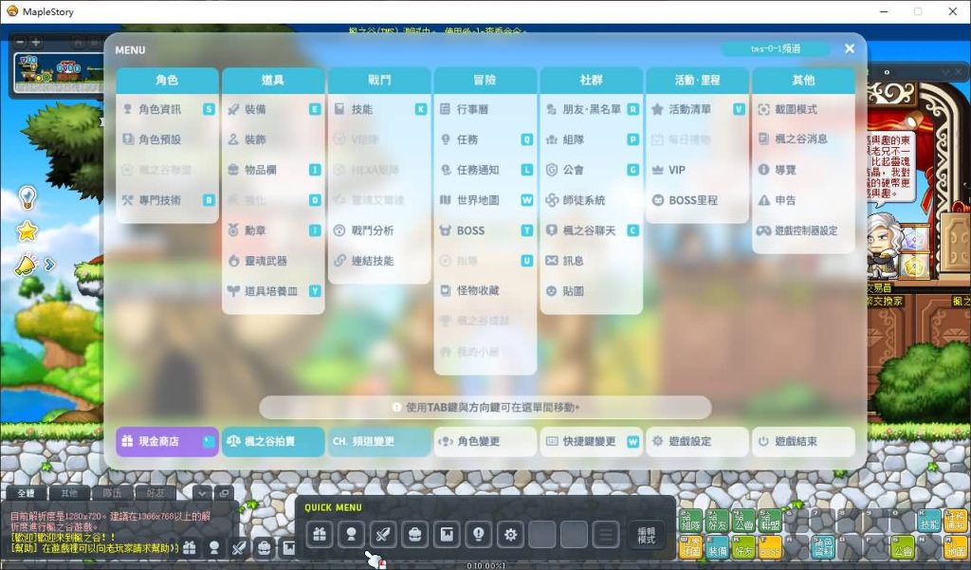
Task: Select the 其他 chat tab
Action: 69,493
